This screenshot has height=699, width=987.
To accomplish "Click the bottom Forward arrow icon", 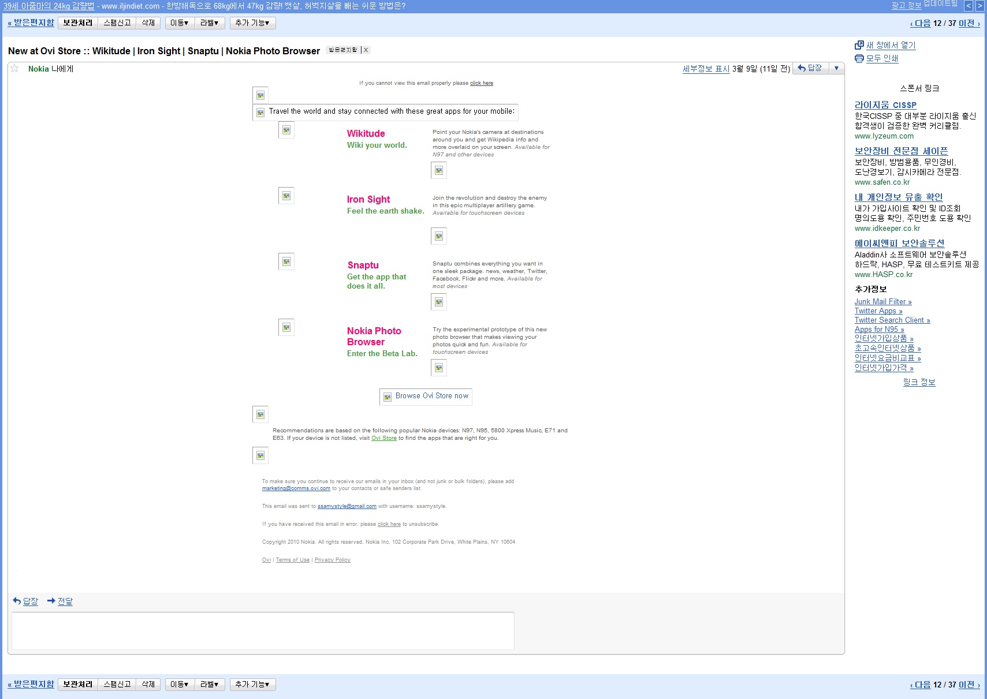I will tap(51, 601).
